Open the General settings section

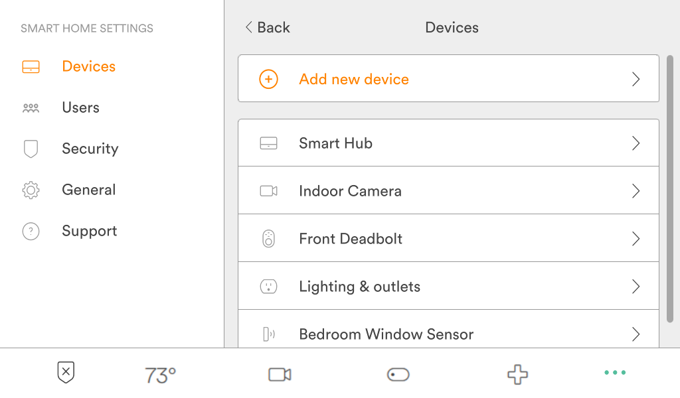tap(88, 190)
